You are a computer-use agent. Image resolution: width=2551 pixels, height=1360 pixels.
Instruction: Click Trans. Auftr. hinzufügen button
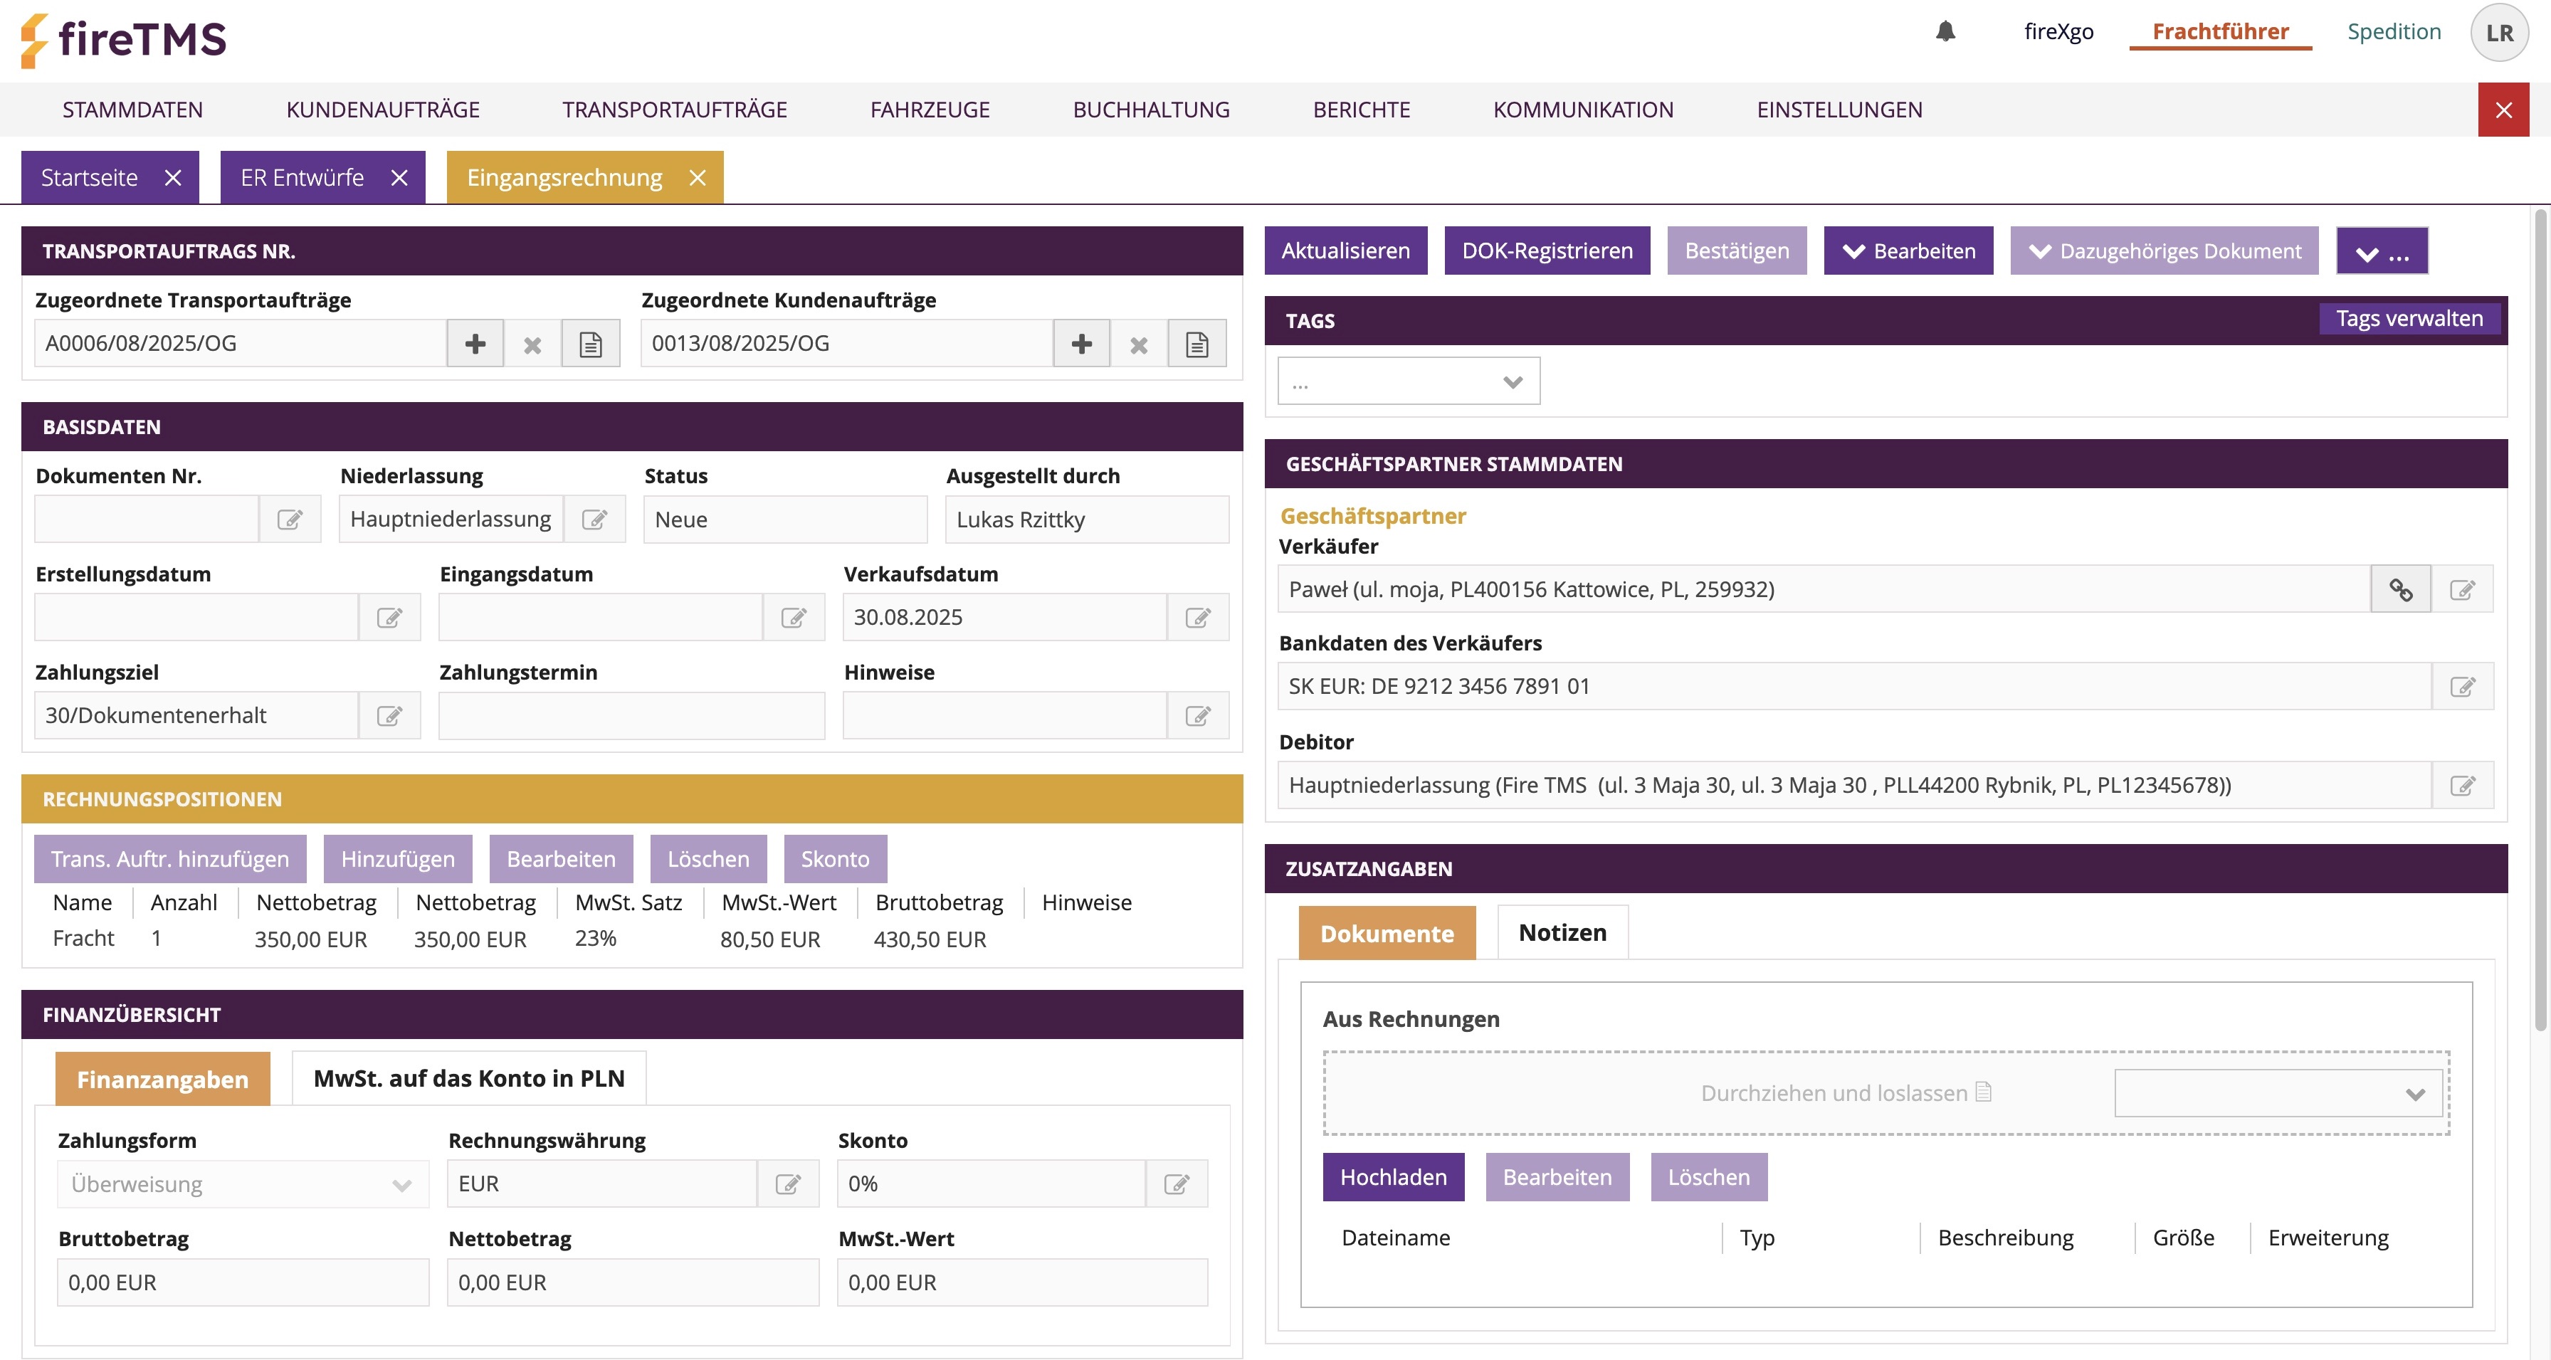pos(170,859)
